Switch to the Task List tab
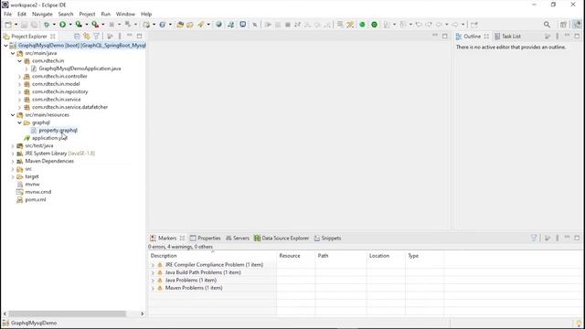 pyautogui.click(x=507, y=37)
